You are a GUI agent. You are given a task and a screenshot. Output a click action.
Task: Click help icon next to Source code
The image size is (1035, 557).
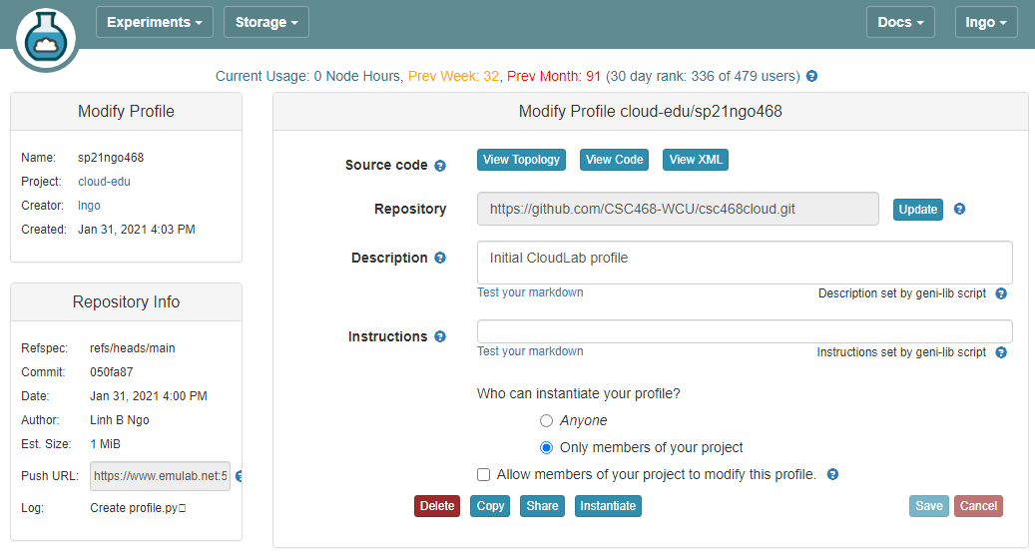click(440, 166)
